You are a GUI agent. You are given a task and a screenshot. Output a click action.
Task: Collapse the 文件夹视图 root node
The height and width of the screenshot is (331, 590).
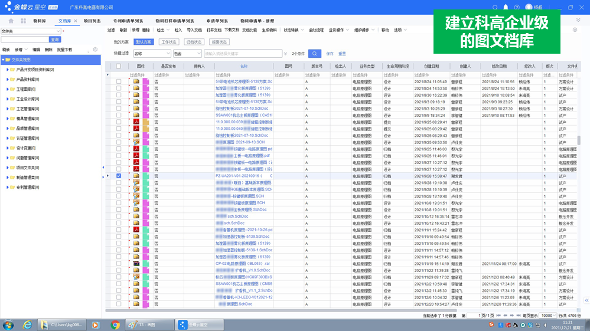click(x=3, y=60)
